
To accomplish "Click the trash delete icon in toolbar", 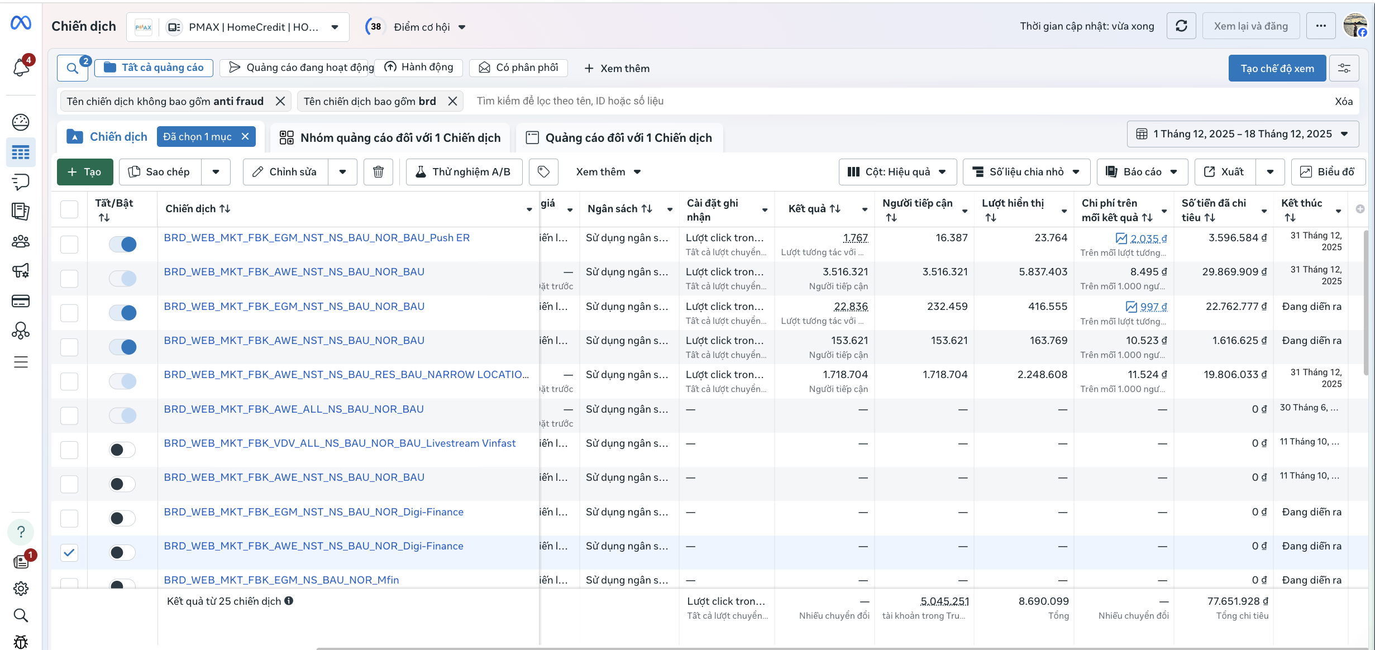I will (378, 172).
